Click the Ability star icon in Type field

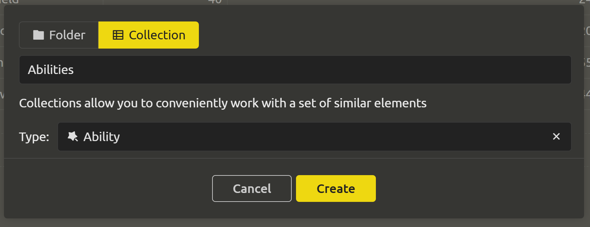(x=73, y=136)
